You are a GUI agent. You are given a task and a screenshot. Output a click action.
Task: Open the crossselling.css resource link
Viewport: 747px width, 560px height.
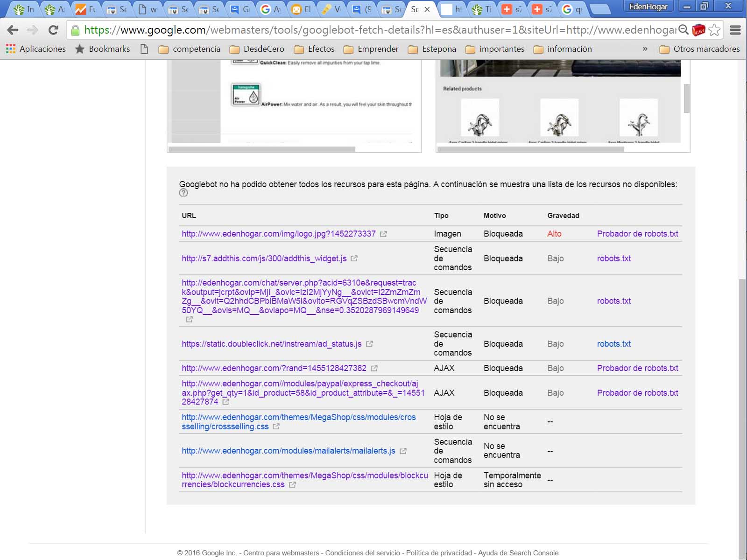coord(299,422)
